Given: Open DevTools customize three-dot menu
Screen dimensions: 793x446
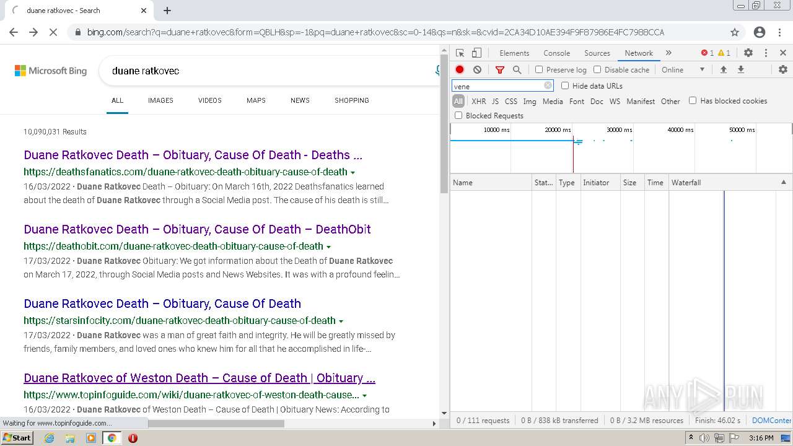Looking at the screenshot, I should 766,53.
